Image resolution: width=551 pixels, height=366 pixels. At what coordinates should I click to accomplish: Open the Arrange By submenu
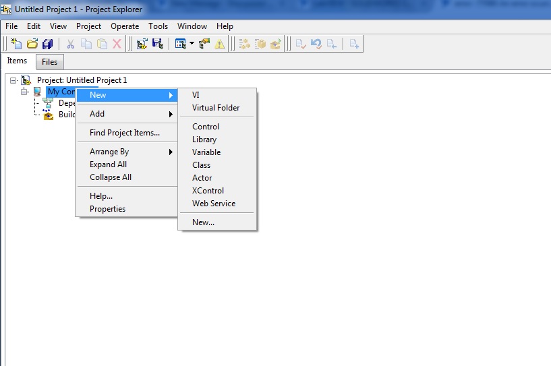(x=127, y=152)
